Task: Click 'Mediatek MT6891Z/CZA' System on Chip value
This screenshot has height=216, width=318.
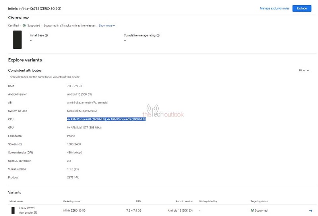Action: click(x=82, y=111)
